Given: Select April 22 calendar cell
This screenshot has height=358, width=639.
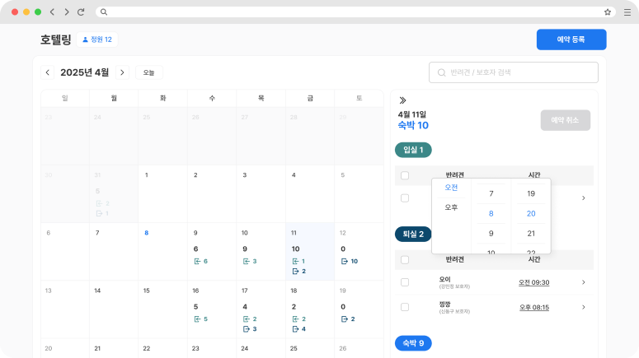Looking at the screenshot, I should (162, 348).
